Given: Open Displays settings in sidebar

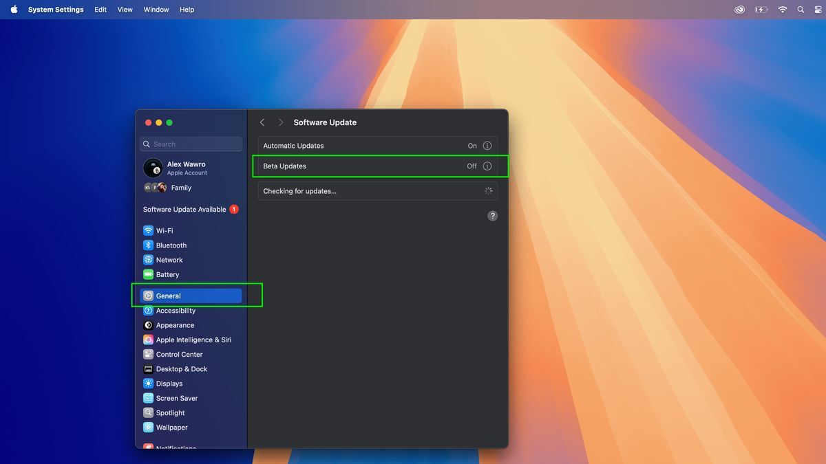Looking at the screenshot, I should click(169, 384).
